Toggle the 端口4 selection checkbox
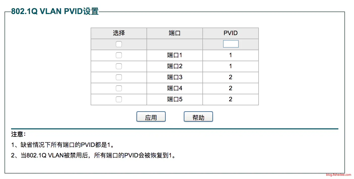The width and height of the screenshot is (354, 179). point(119,88)
